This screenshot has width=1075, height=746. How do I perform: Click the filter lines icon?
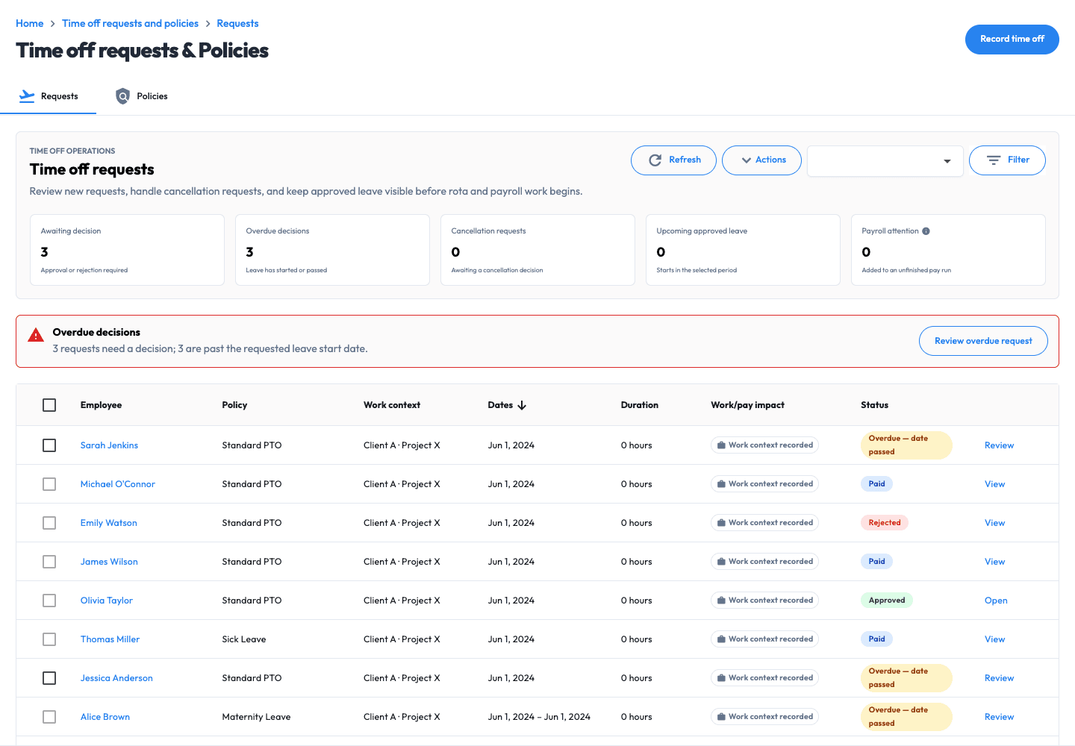coord(994,160)
